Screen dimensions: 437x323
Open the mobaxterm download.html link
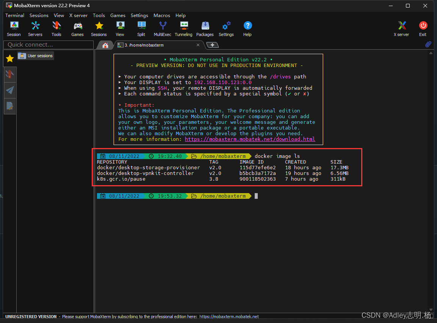(250, 139)
